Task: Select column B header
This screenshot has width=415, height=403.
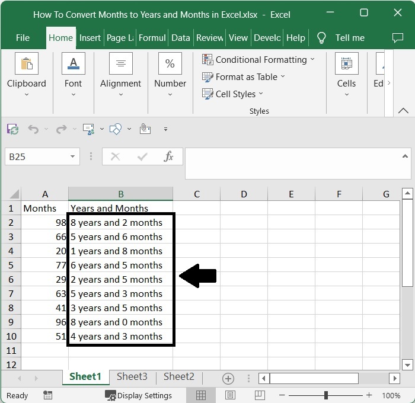Action: click(x=121, y=194)
